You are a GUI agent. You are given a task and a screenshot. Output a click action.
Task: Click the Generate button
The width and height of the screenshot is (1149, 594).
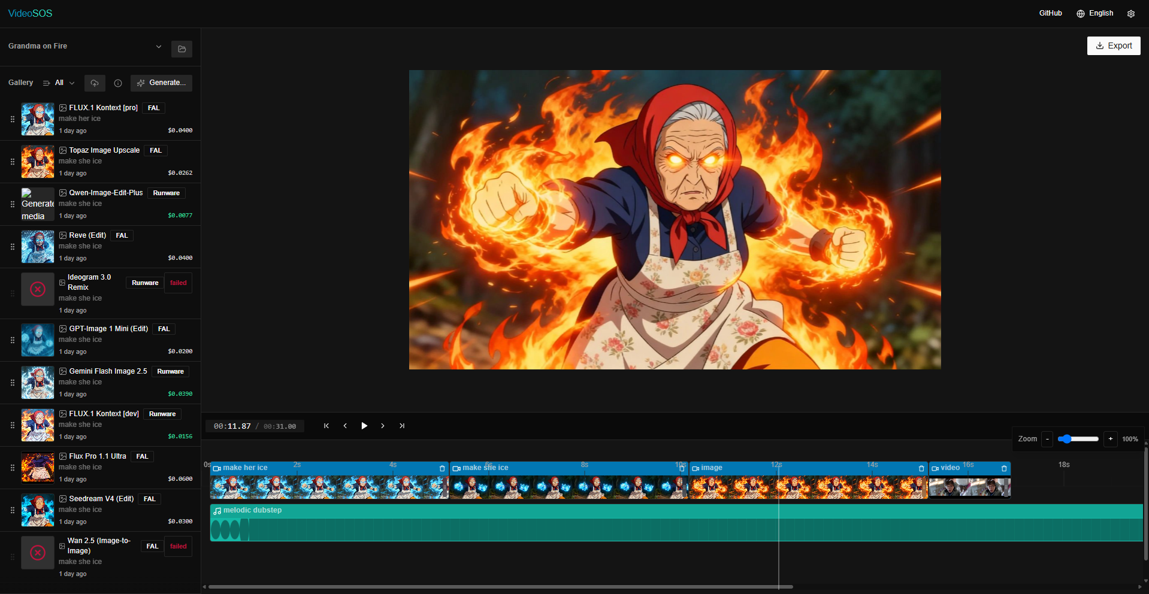pyautogui.click(x=161, y=83)
